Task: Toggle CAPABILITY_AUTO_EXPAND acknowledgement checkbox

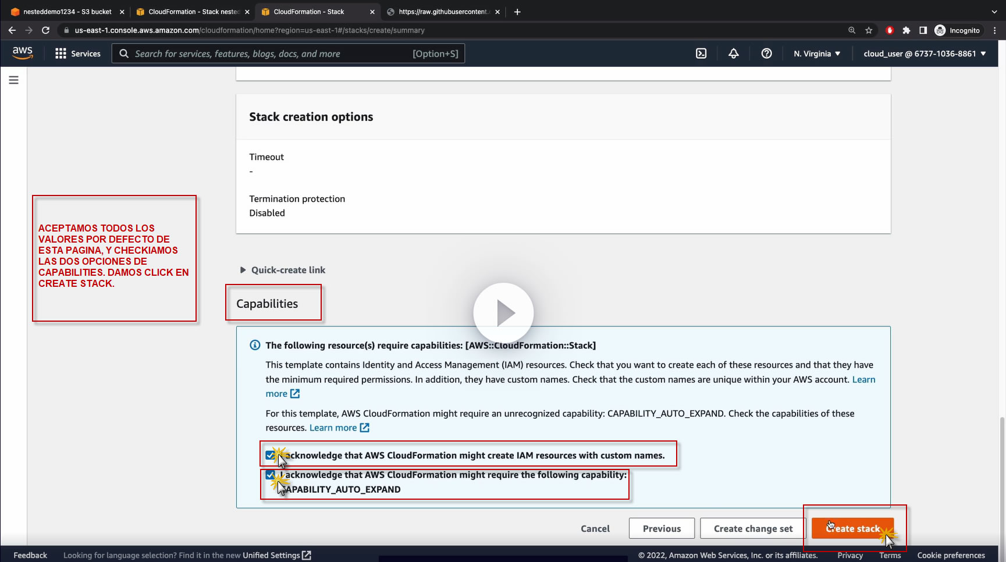Action: [x=270, y=475]
